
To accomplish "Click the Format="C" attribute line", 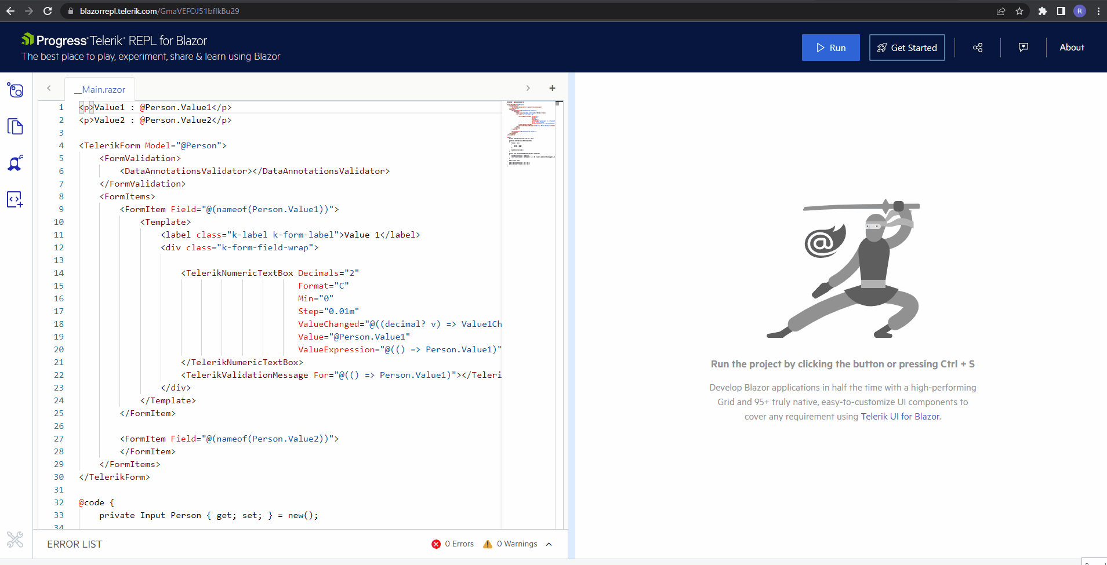I will pos(324,286).
